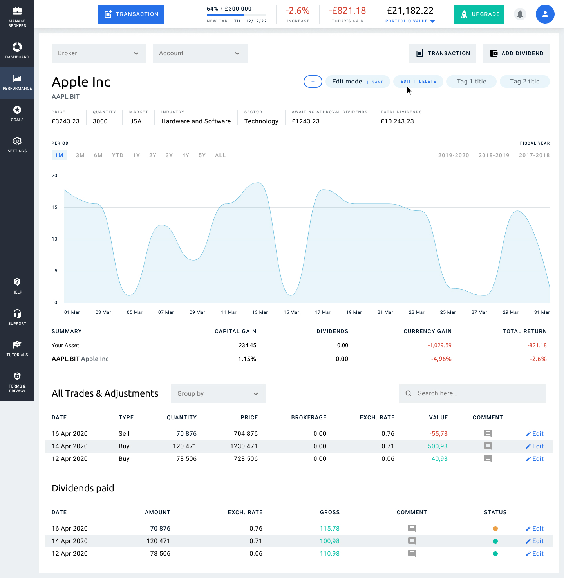Edit the 12 Apr 2020 dividend

[x=535, y=554]
